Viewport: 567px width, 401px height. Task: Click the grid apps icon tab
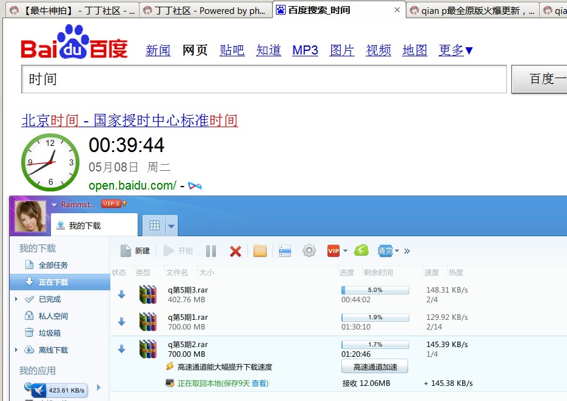click(155, 225)
